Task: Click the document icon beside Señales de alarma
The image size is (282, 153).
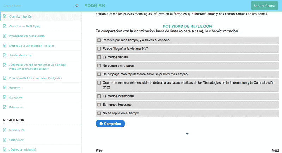Action: pyautogui.click(x=5, y=55)
